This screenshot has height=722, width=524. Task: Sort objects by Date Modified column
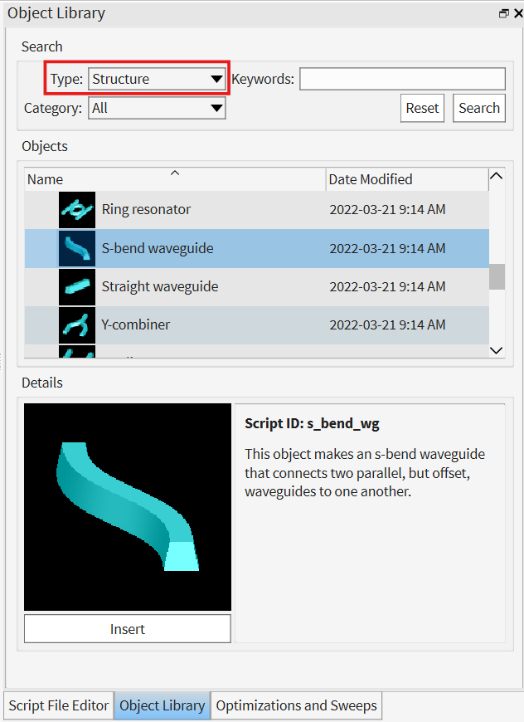[407, 179]
